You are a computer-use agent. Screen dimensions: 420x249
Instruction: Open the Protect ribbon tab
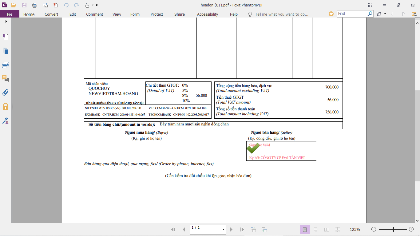pyautogui.click(x=157, y=14)
